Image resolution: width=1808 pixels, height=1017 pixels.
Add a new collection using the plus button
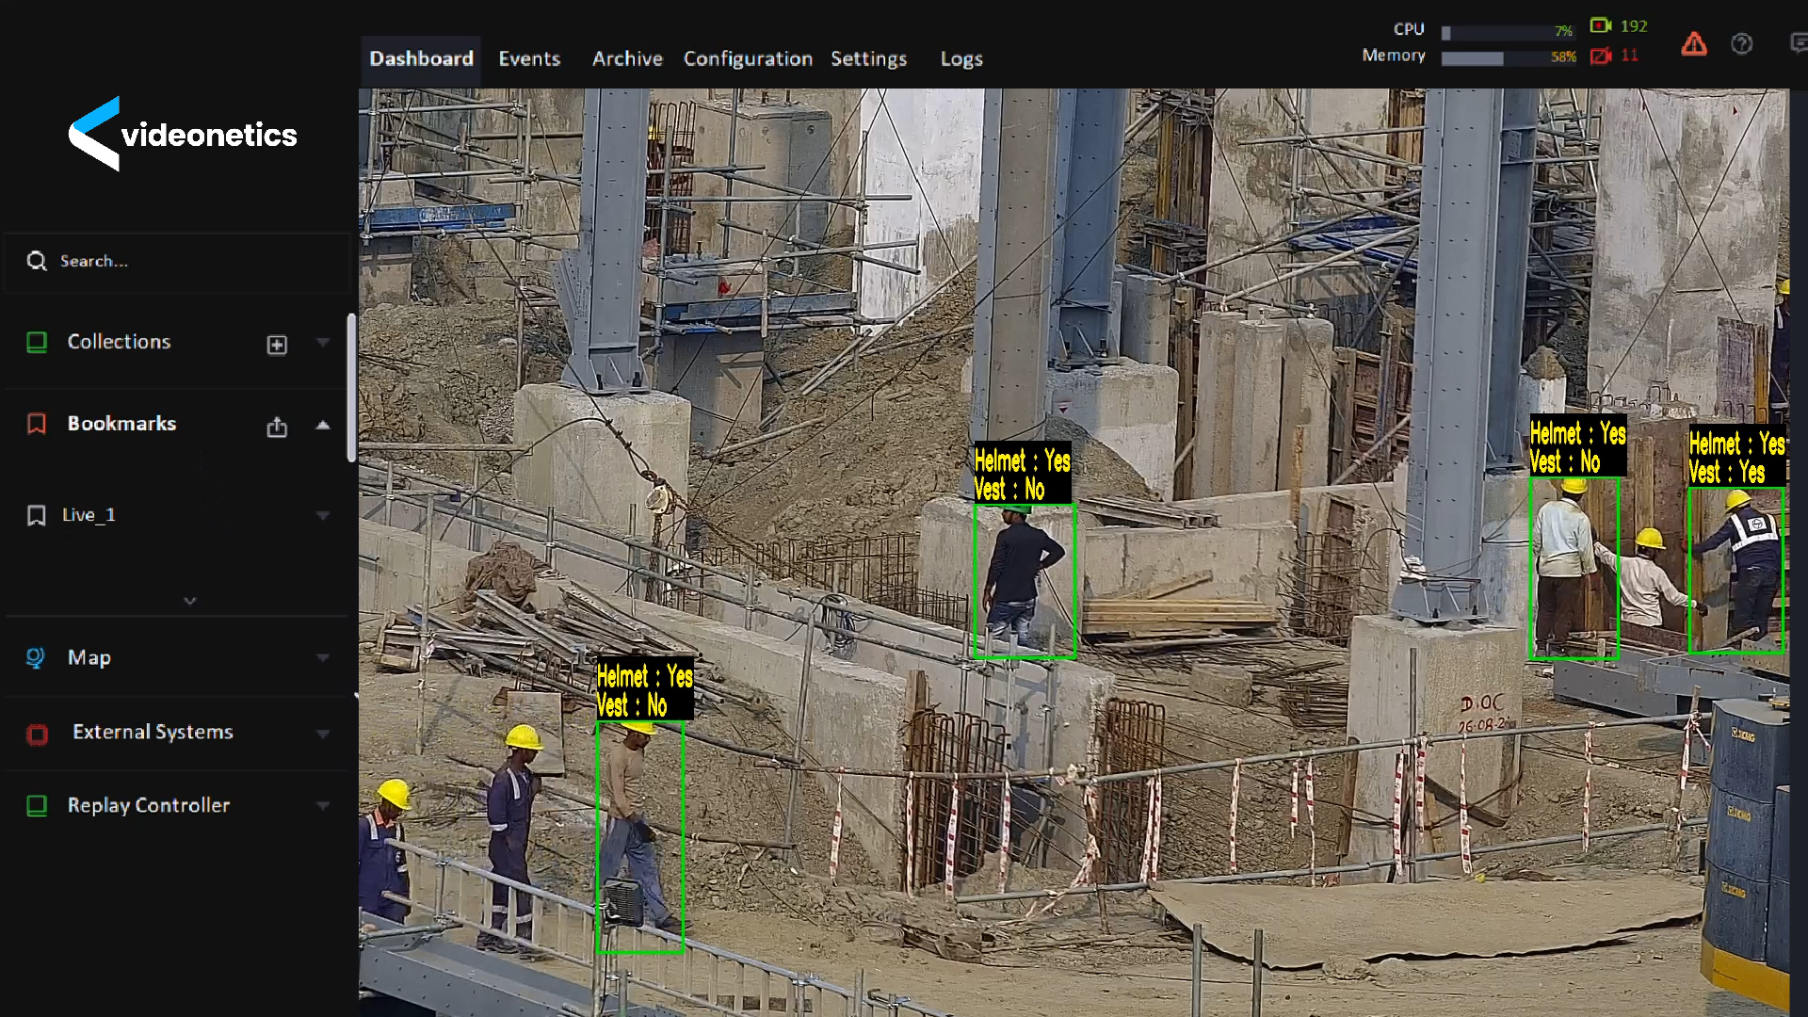point(277,345)
